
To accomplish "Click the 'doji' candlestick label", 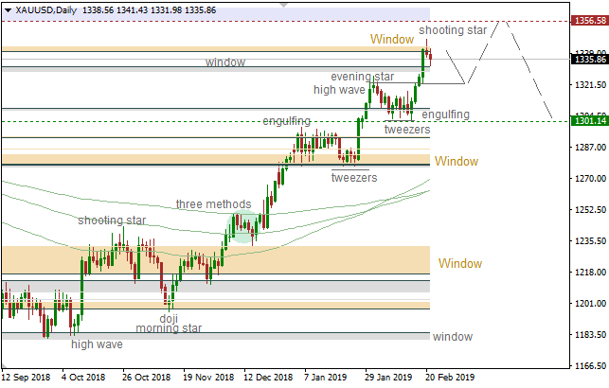I will 169,318.
